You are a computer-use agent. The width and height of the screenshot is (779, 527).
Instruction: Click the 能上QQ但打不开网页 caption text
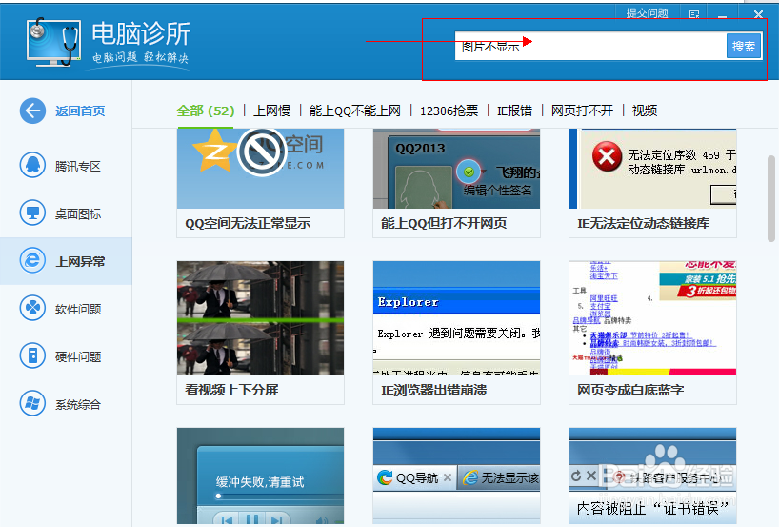pos(444,223)
